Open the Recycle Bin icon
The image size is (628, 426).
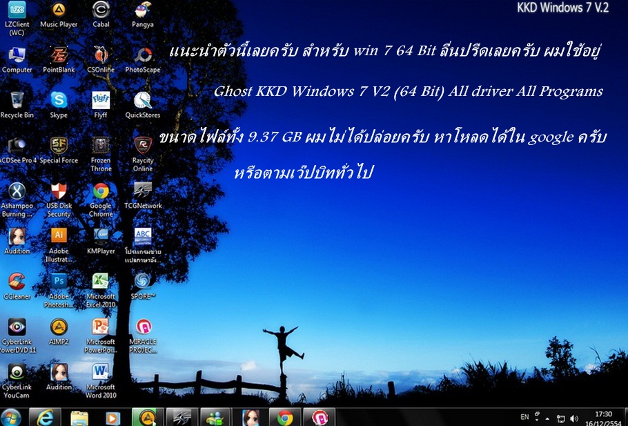click(17, 106)
